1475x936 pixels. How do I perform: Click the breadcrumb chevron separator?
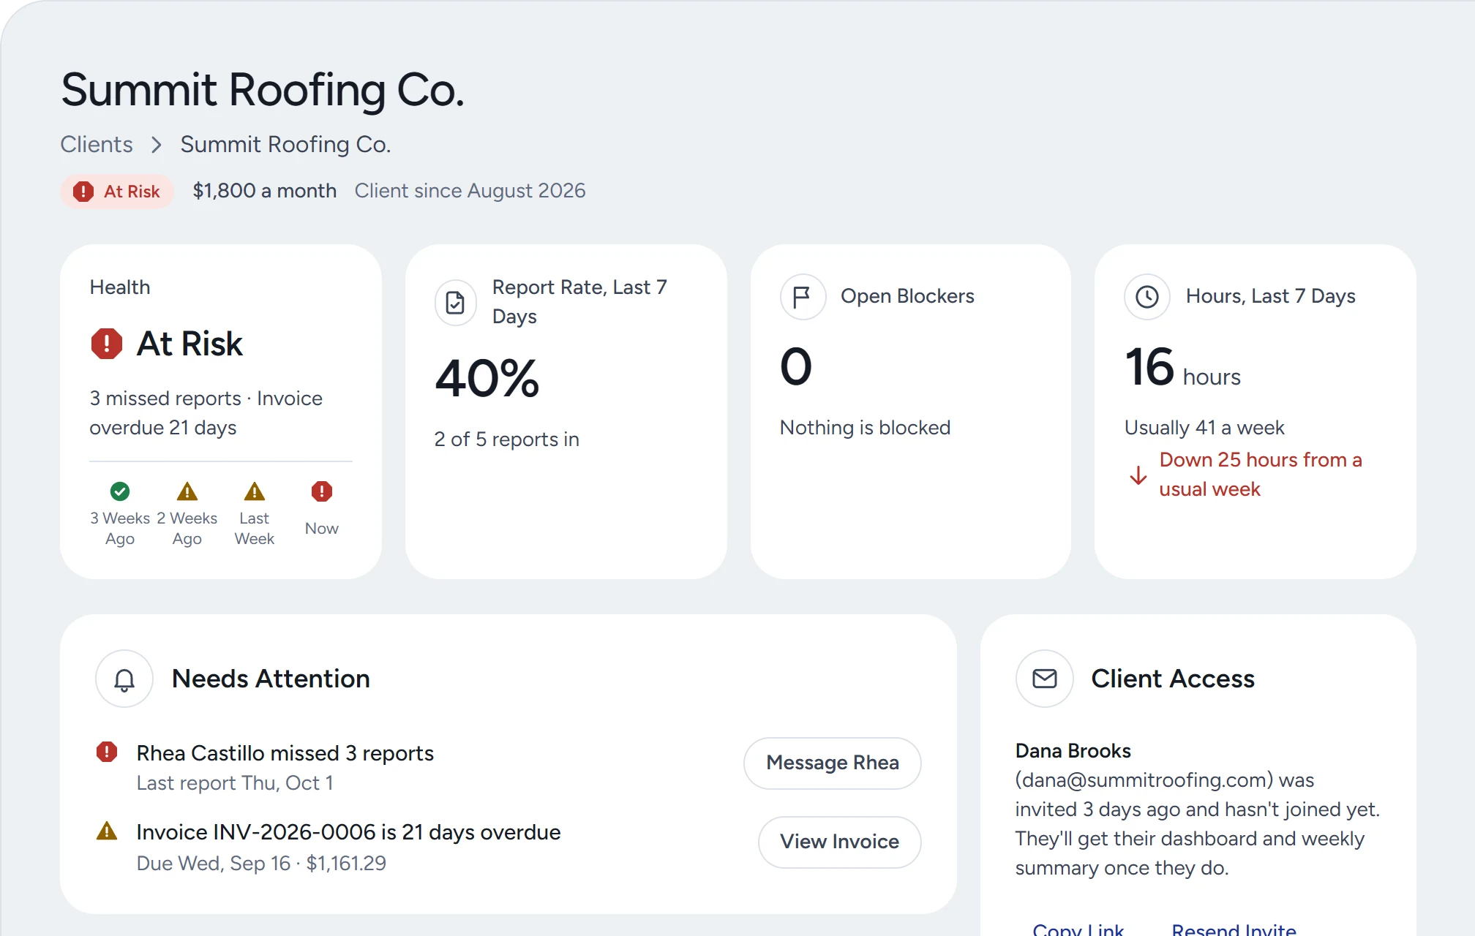[x=156, y=145]
